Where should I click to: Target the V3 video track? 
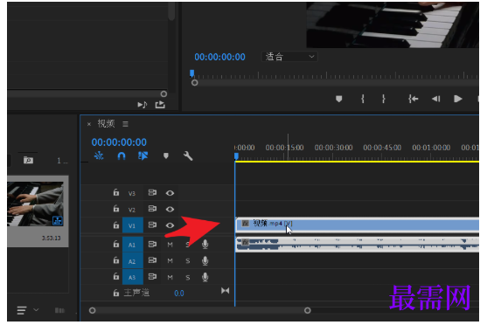[x=132, y=193]
